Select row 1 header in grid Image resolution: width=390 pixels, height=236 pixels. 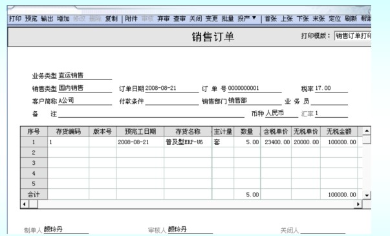click(34, 142)
